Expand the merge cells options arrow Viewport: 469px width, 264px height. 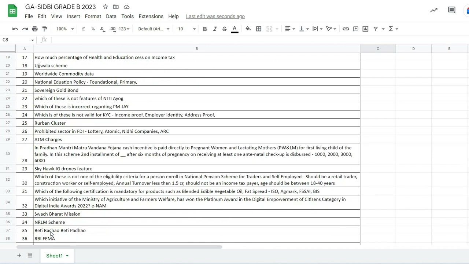click(x=277, y=29)
